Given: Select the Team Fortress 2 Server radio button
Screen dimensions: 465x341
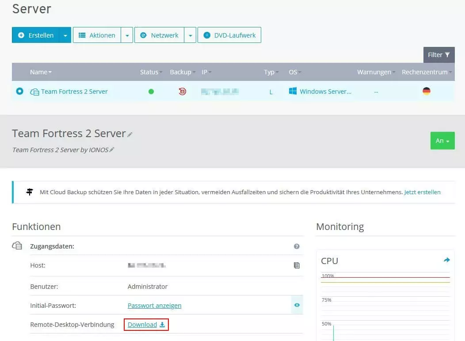Looking at the screenshot, I should coord(19,91).
